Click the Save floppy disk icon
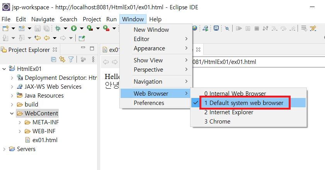Image resolution: width=325 pixels, height=170 pixels. (x=37, y=28)
